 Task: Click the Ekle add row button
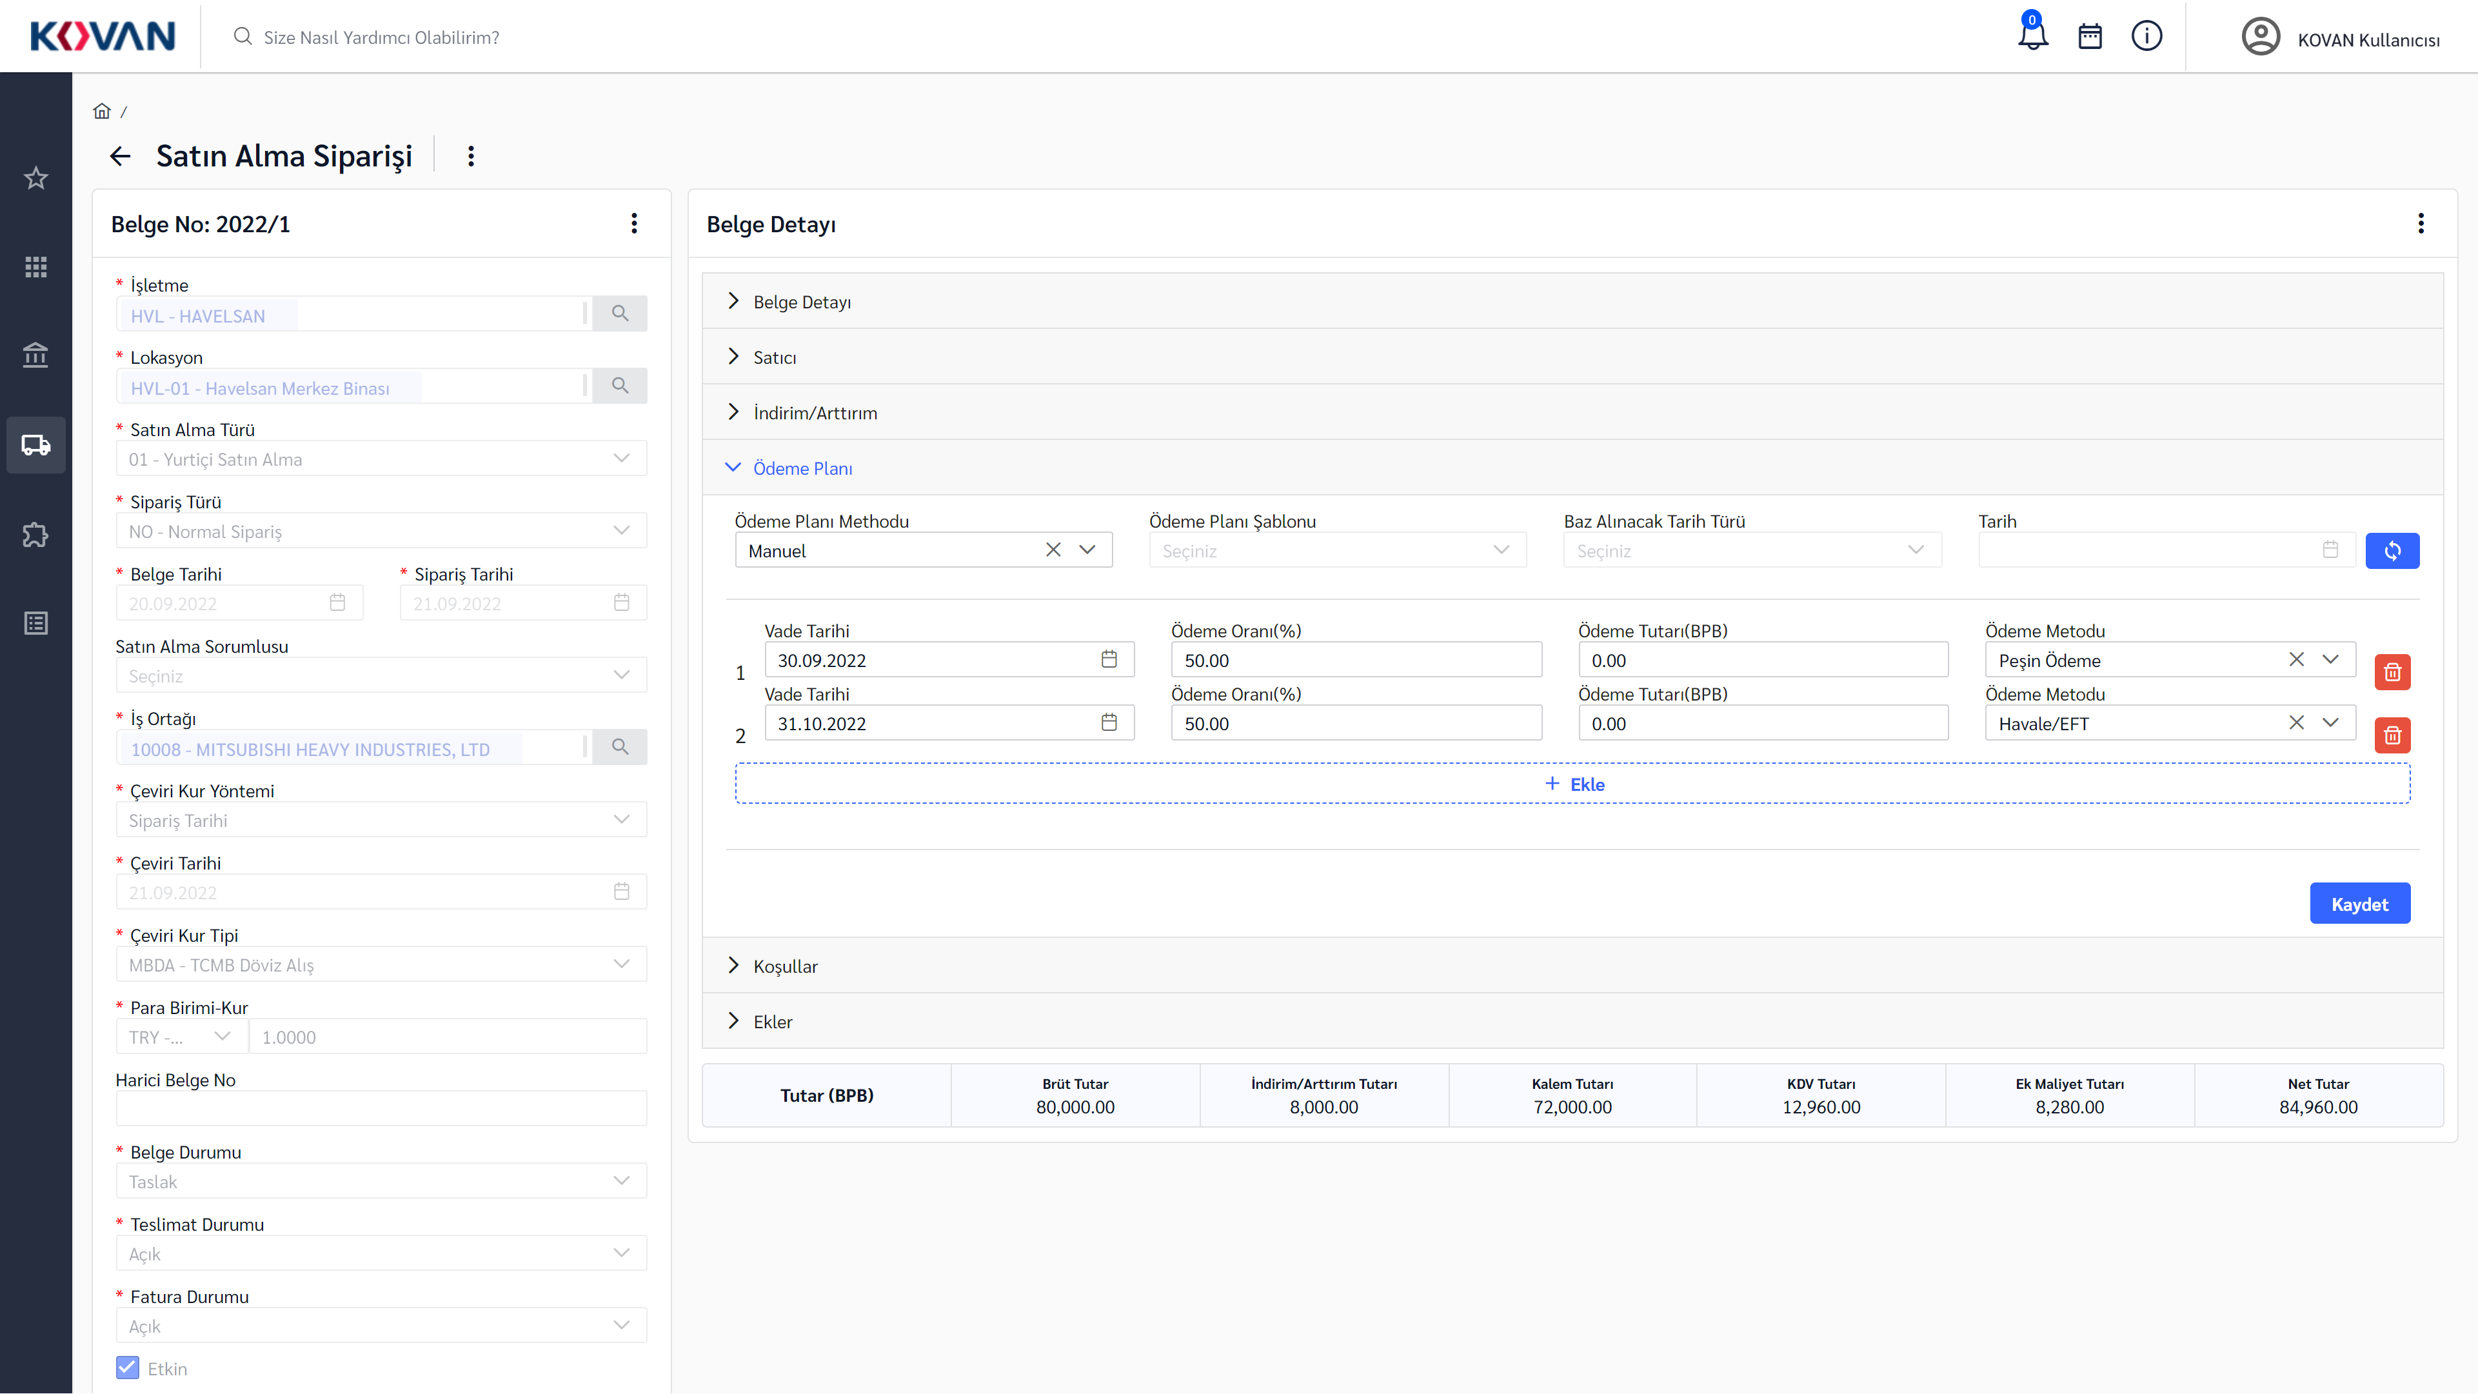pyautogui.click(x=1573, y=783)
